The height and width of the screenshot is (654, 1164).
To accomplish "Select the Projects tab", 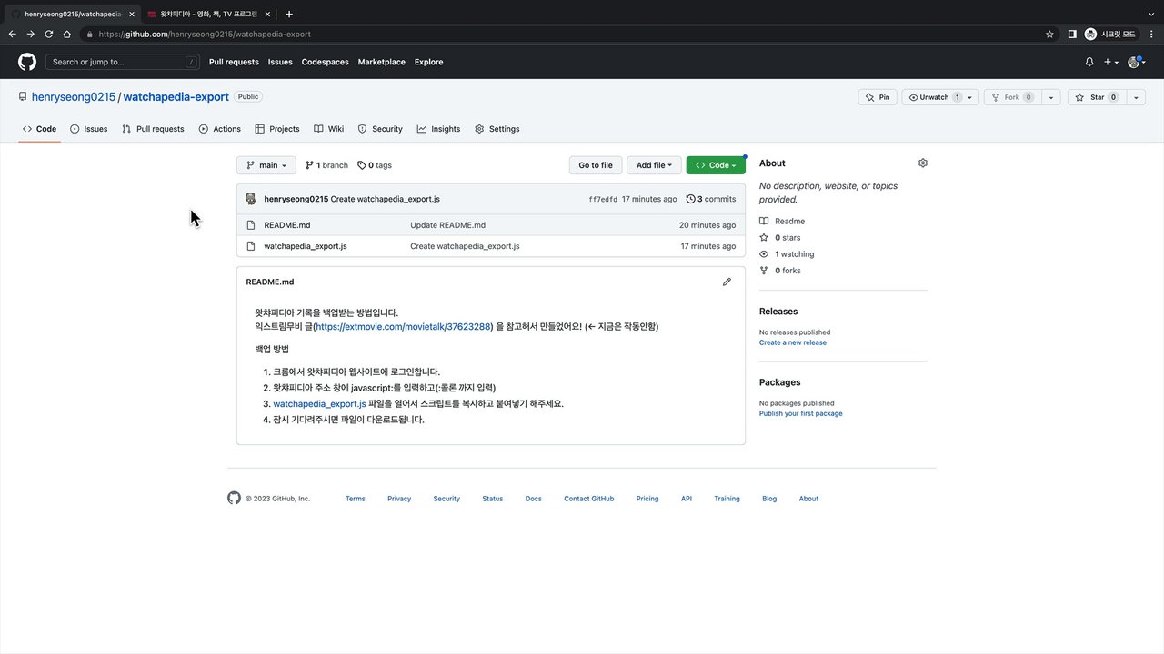I will coord(277,129).
